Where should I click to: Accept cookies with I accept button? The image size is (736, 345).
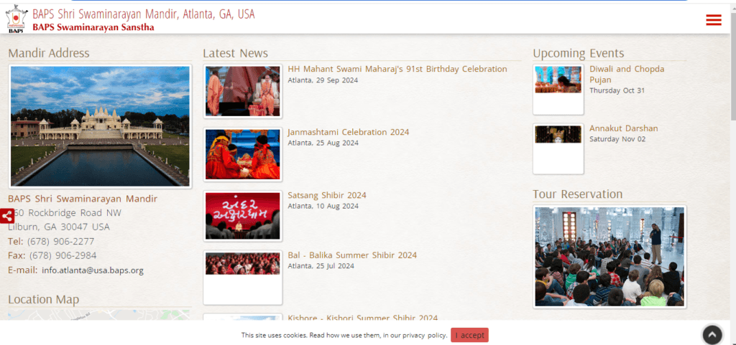469,335
